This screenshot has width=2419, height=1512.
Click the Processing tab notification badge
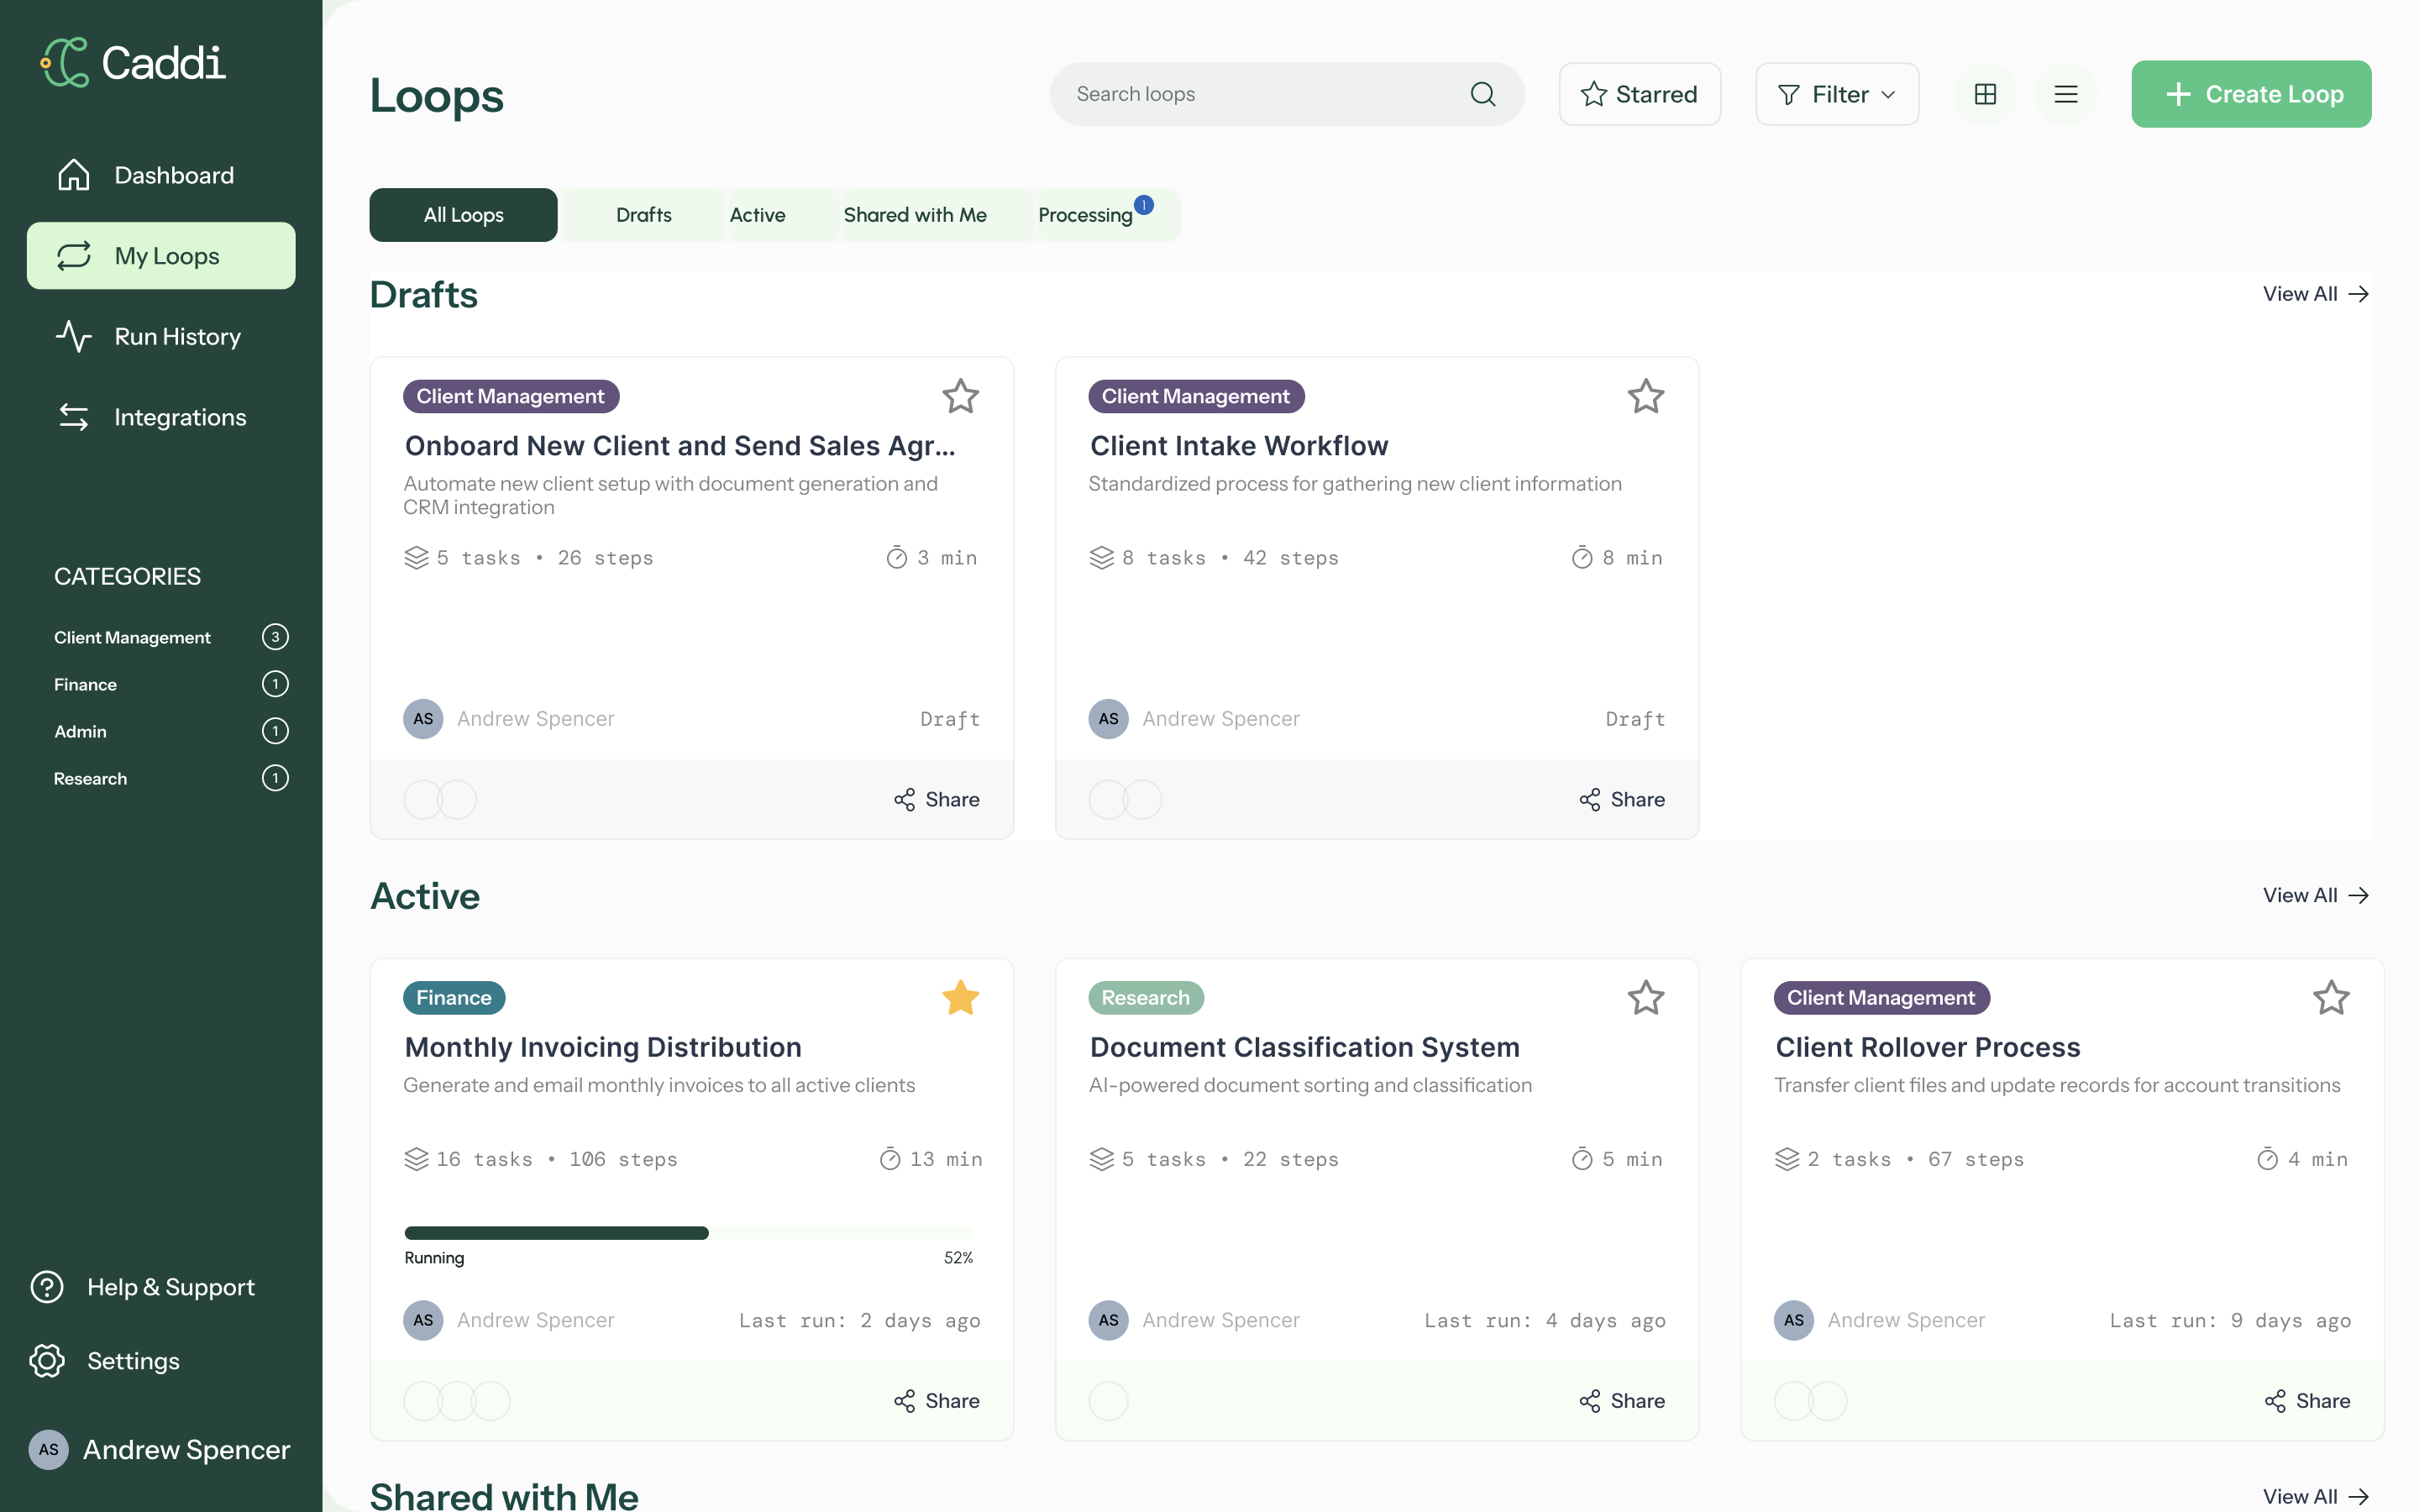[x=1143, y=205]
